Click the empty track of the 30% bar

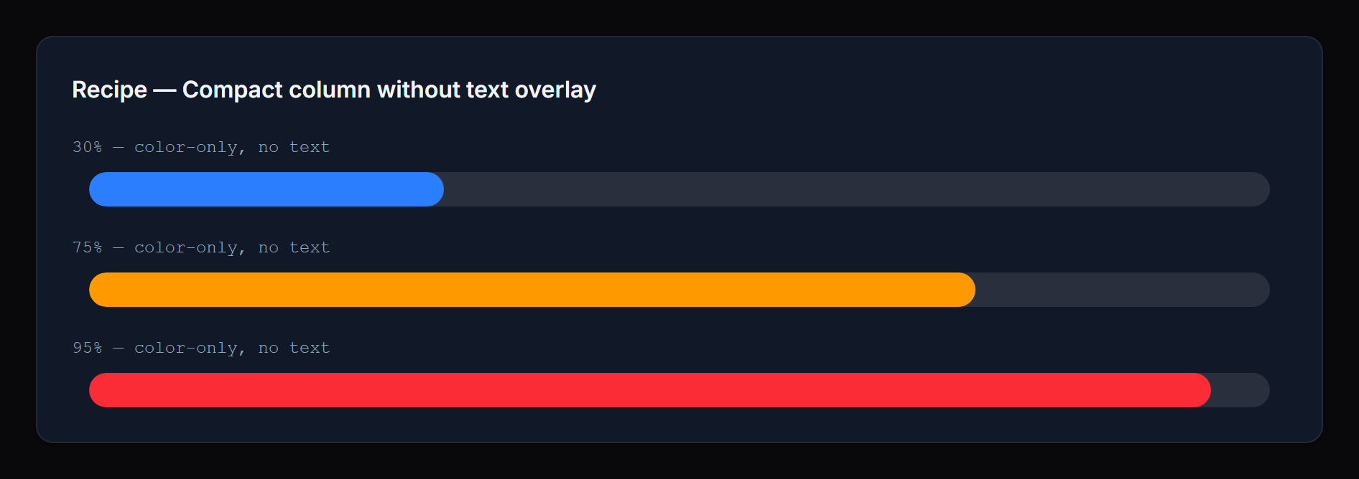(855, 189)
